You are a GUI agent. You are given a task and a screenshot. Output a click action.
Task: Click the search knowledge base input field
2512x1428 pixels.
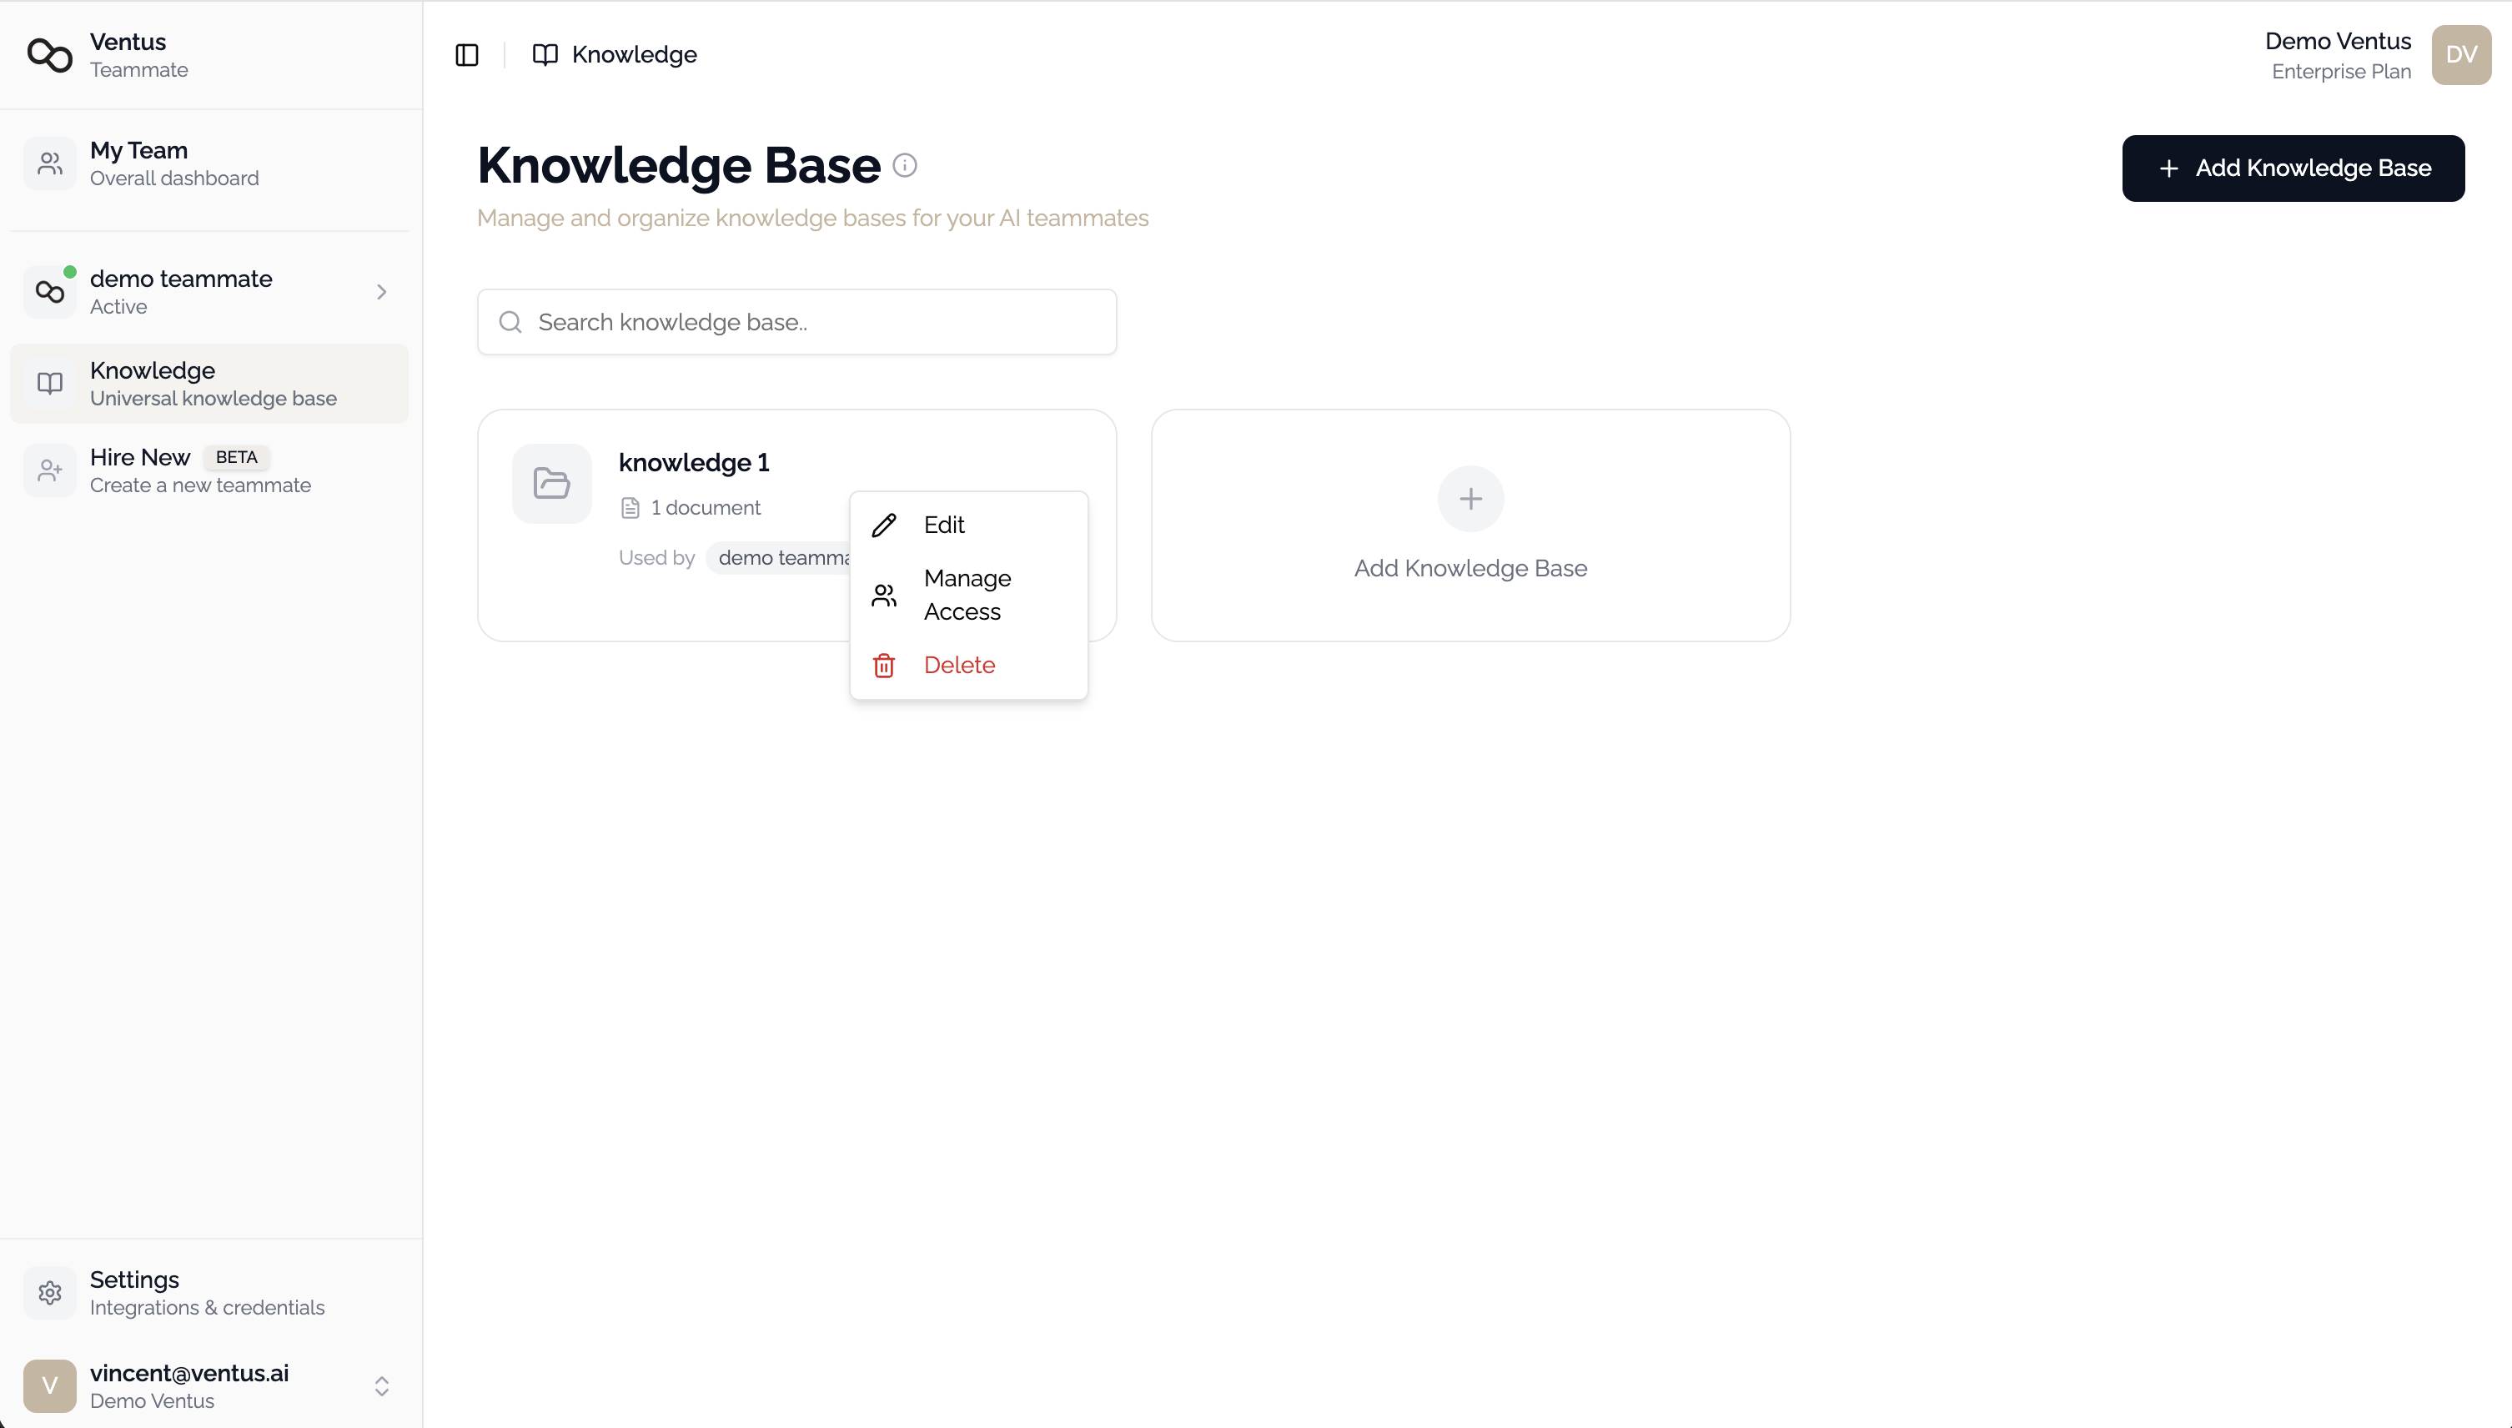pyautogui.click(x=796, y=322)
